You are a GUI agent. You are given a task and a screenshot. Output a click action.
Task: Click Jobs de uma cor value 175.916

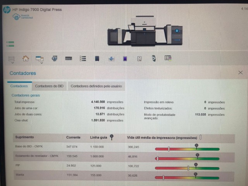[99, 108]
